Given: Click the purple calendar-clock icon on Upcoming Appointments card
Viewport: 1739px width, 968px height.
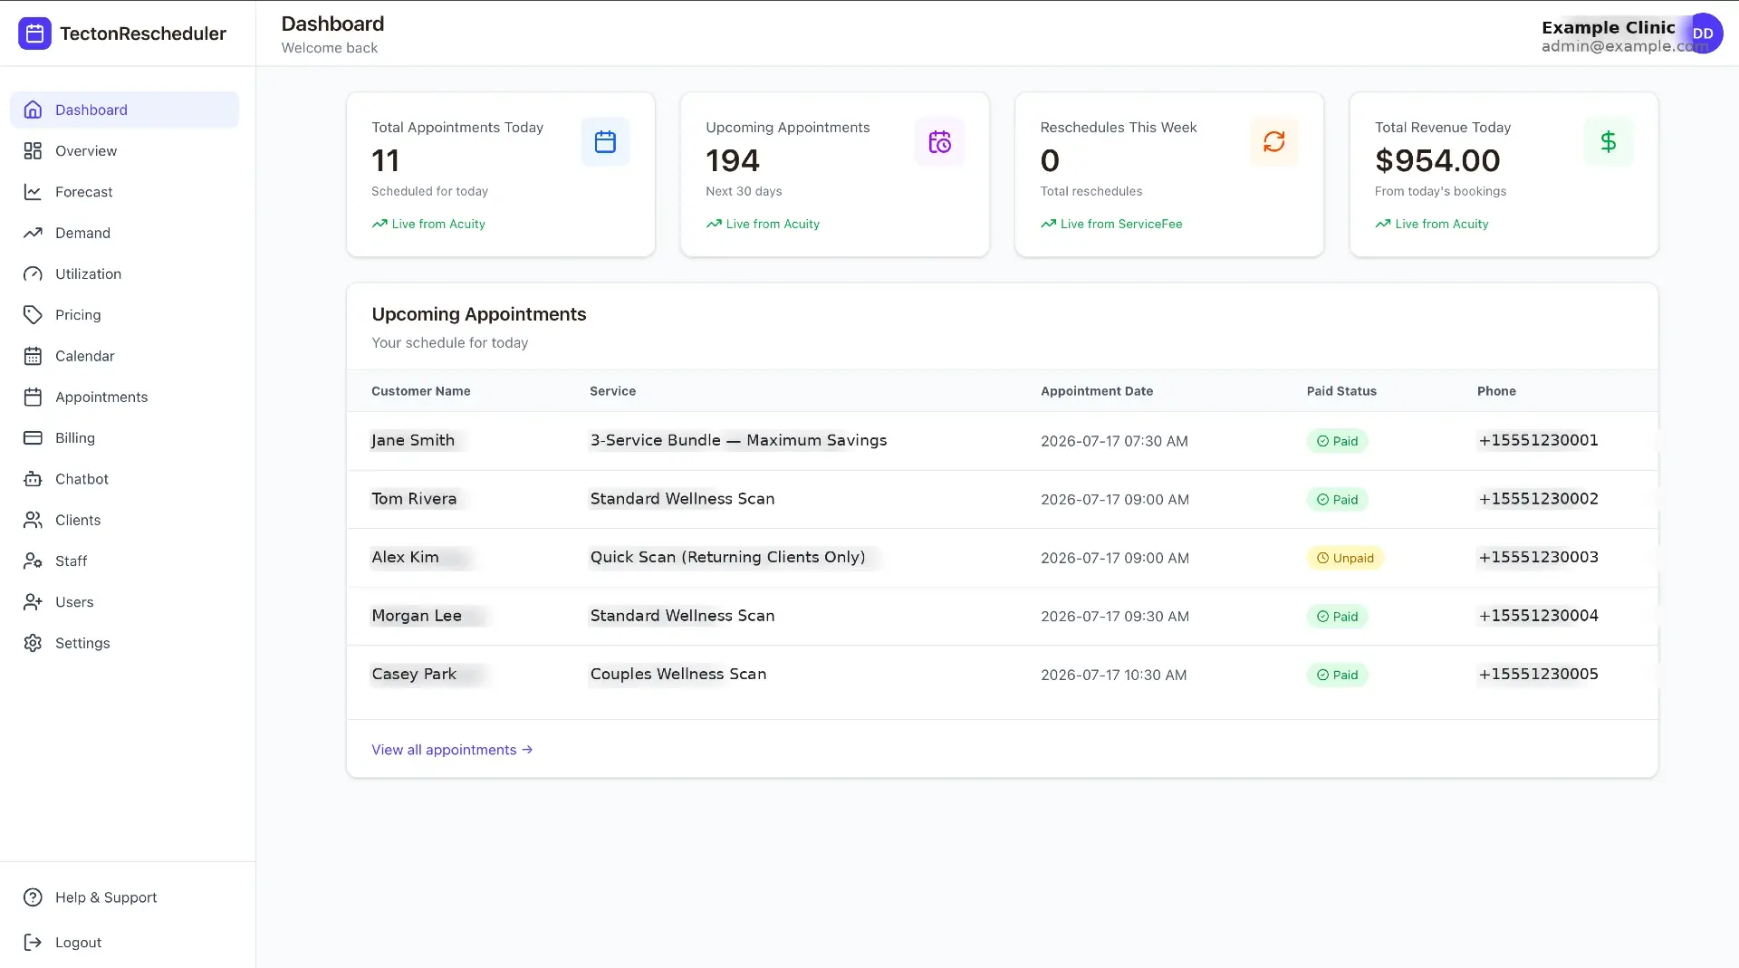Looking at the screenshot, I should click(939, 142).
